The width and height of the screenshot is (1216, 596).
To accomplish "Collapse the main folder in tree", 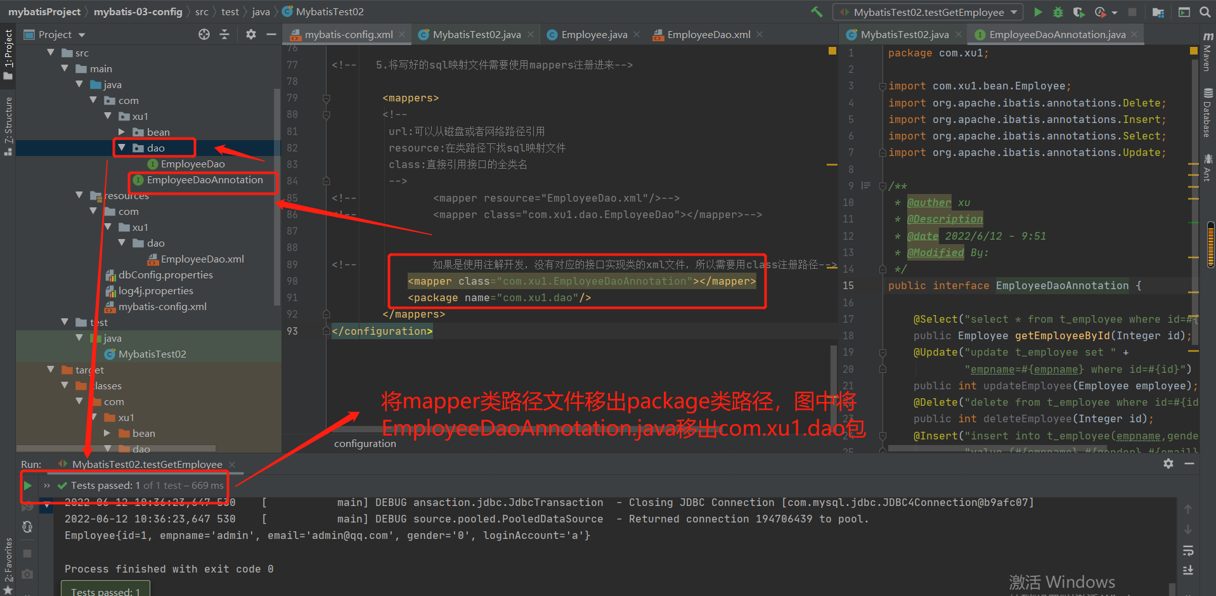I will coord(65,68).
